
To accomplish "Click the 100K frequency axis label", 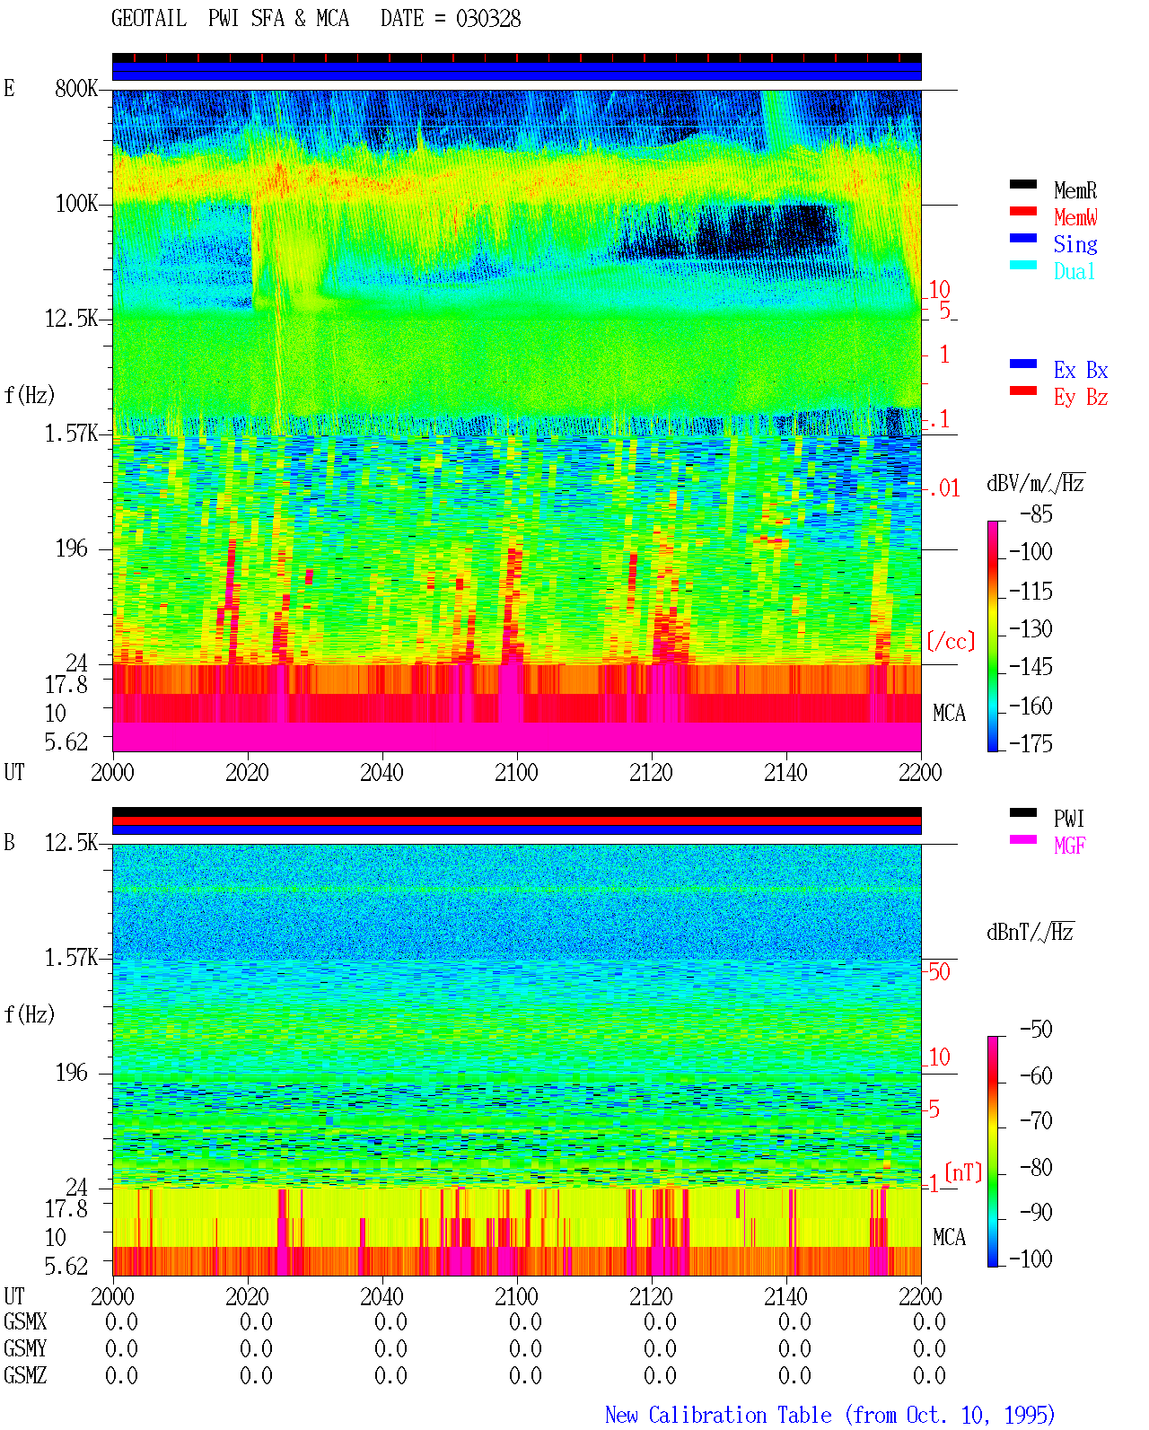I will click(x=76, y=204).
